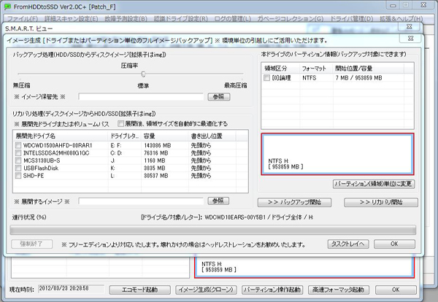The height and width of the screenshot is (302, 438).
Task: Click 参照 button for image to expand
Action: coord(218,201)
